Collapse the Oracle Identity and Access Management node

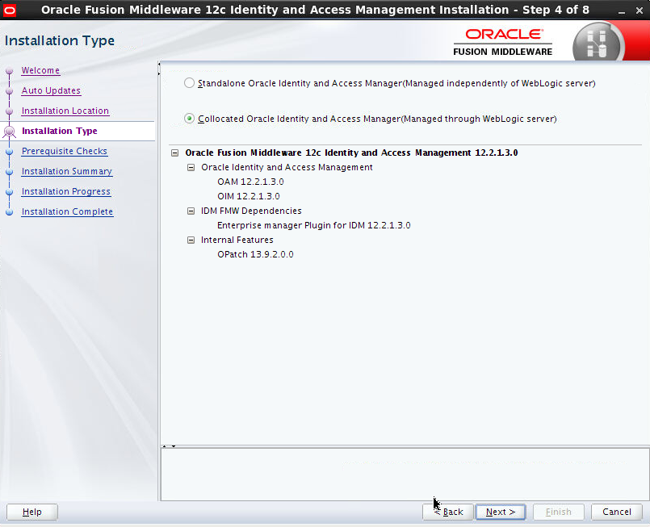[191, 167]
